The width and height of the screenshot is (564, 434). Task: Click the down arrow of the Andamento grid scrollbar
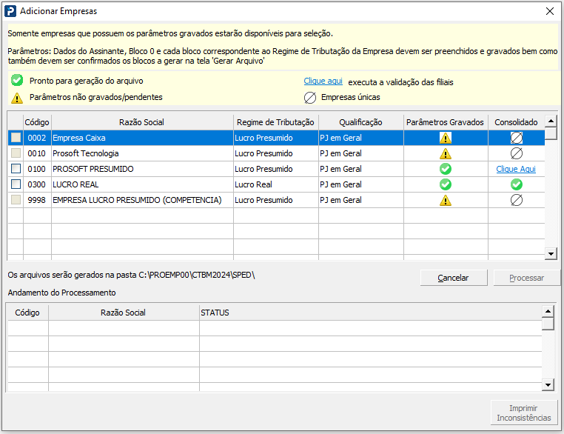click(548, 385)
